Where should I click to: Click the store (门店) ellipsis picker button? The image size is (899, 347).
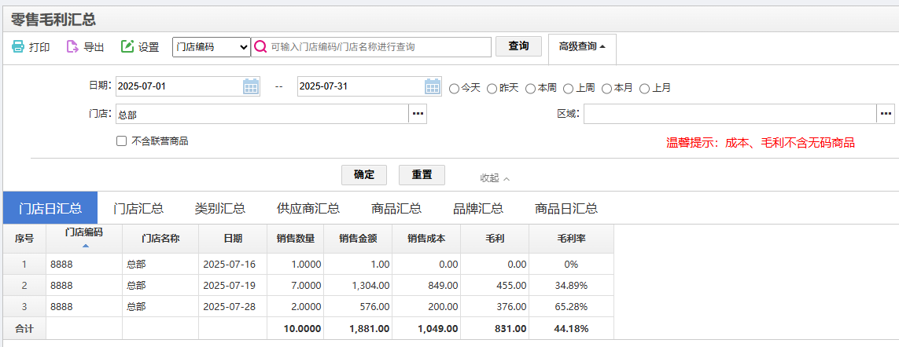pyautogui.click(x=418, y=114)
